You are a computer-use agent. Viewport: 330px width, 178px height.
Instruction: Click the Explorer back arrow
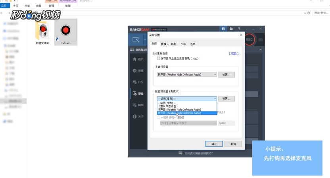(x=2, y=13)
